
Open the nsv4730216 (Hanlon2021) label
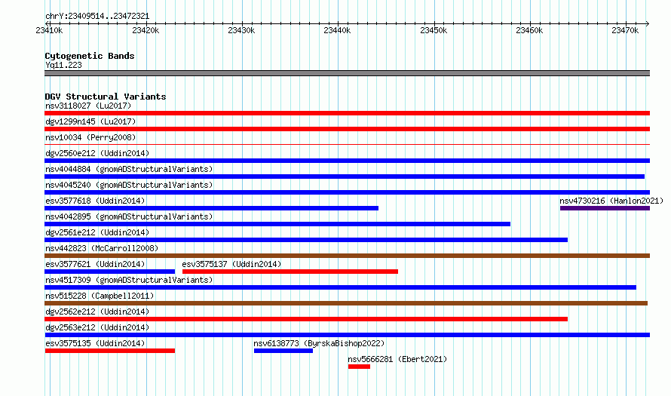point(611,201)
